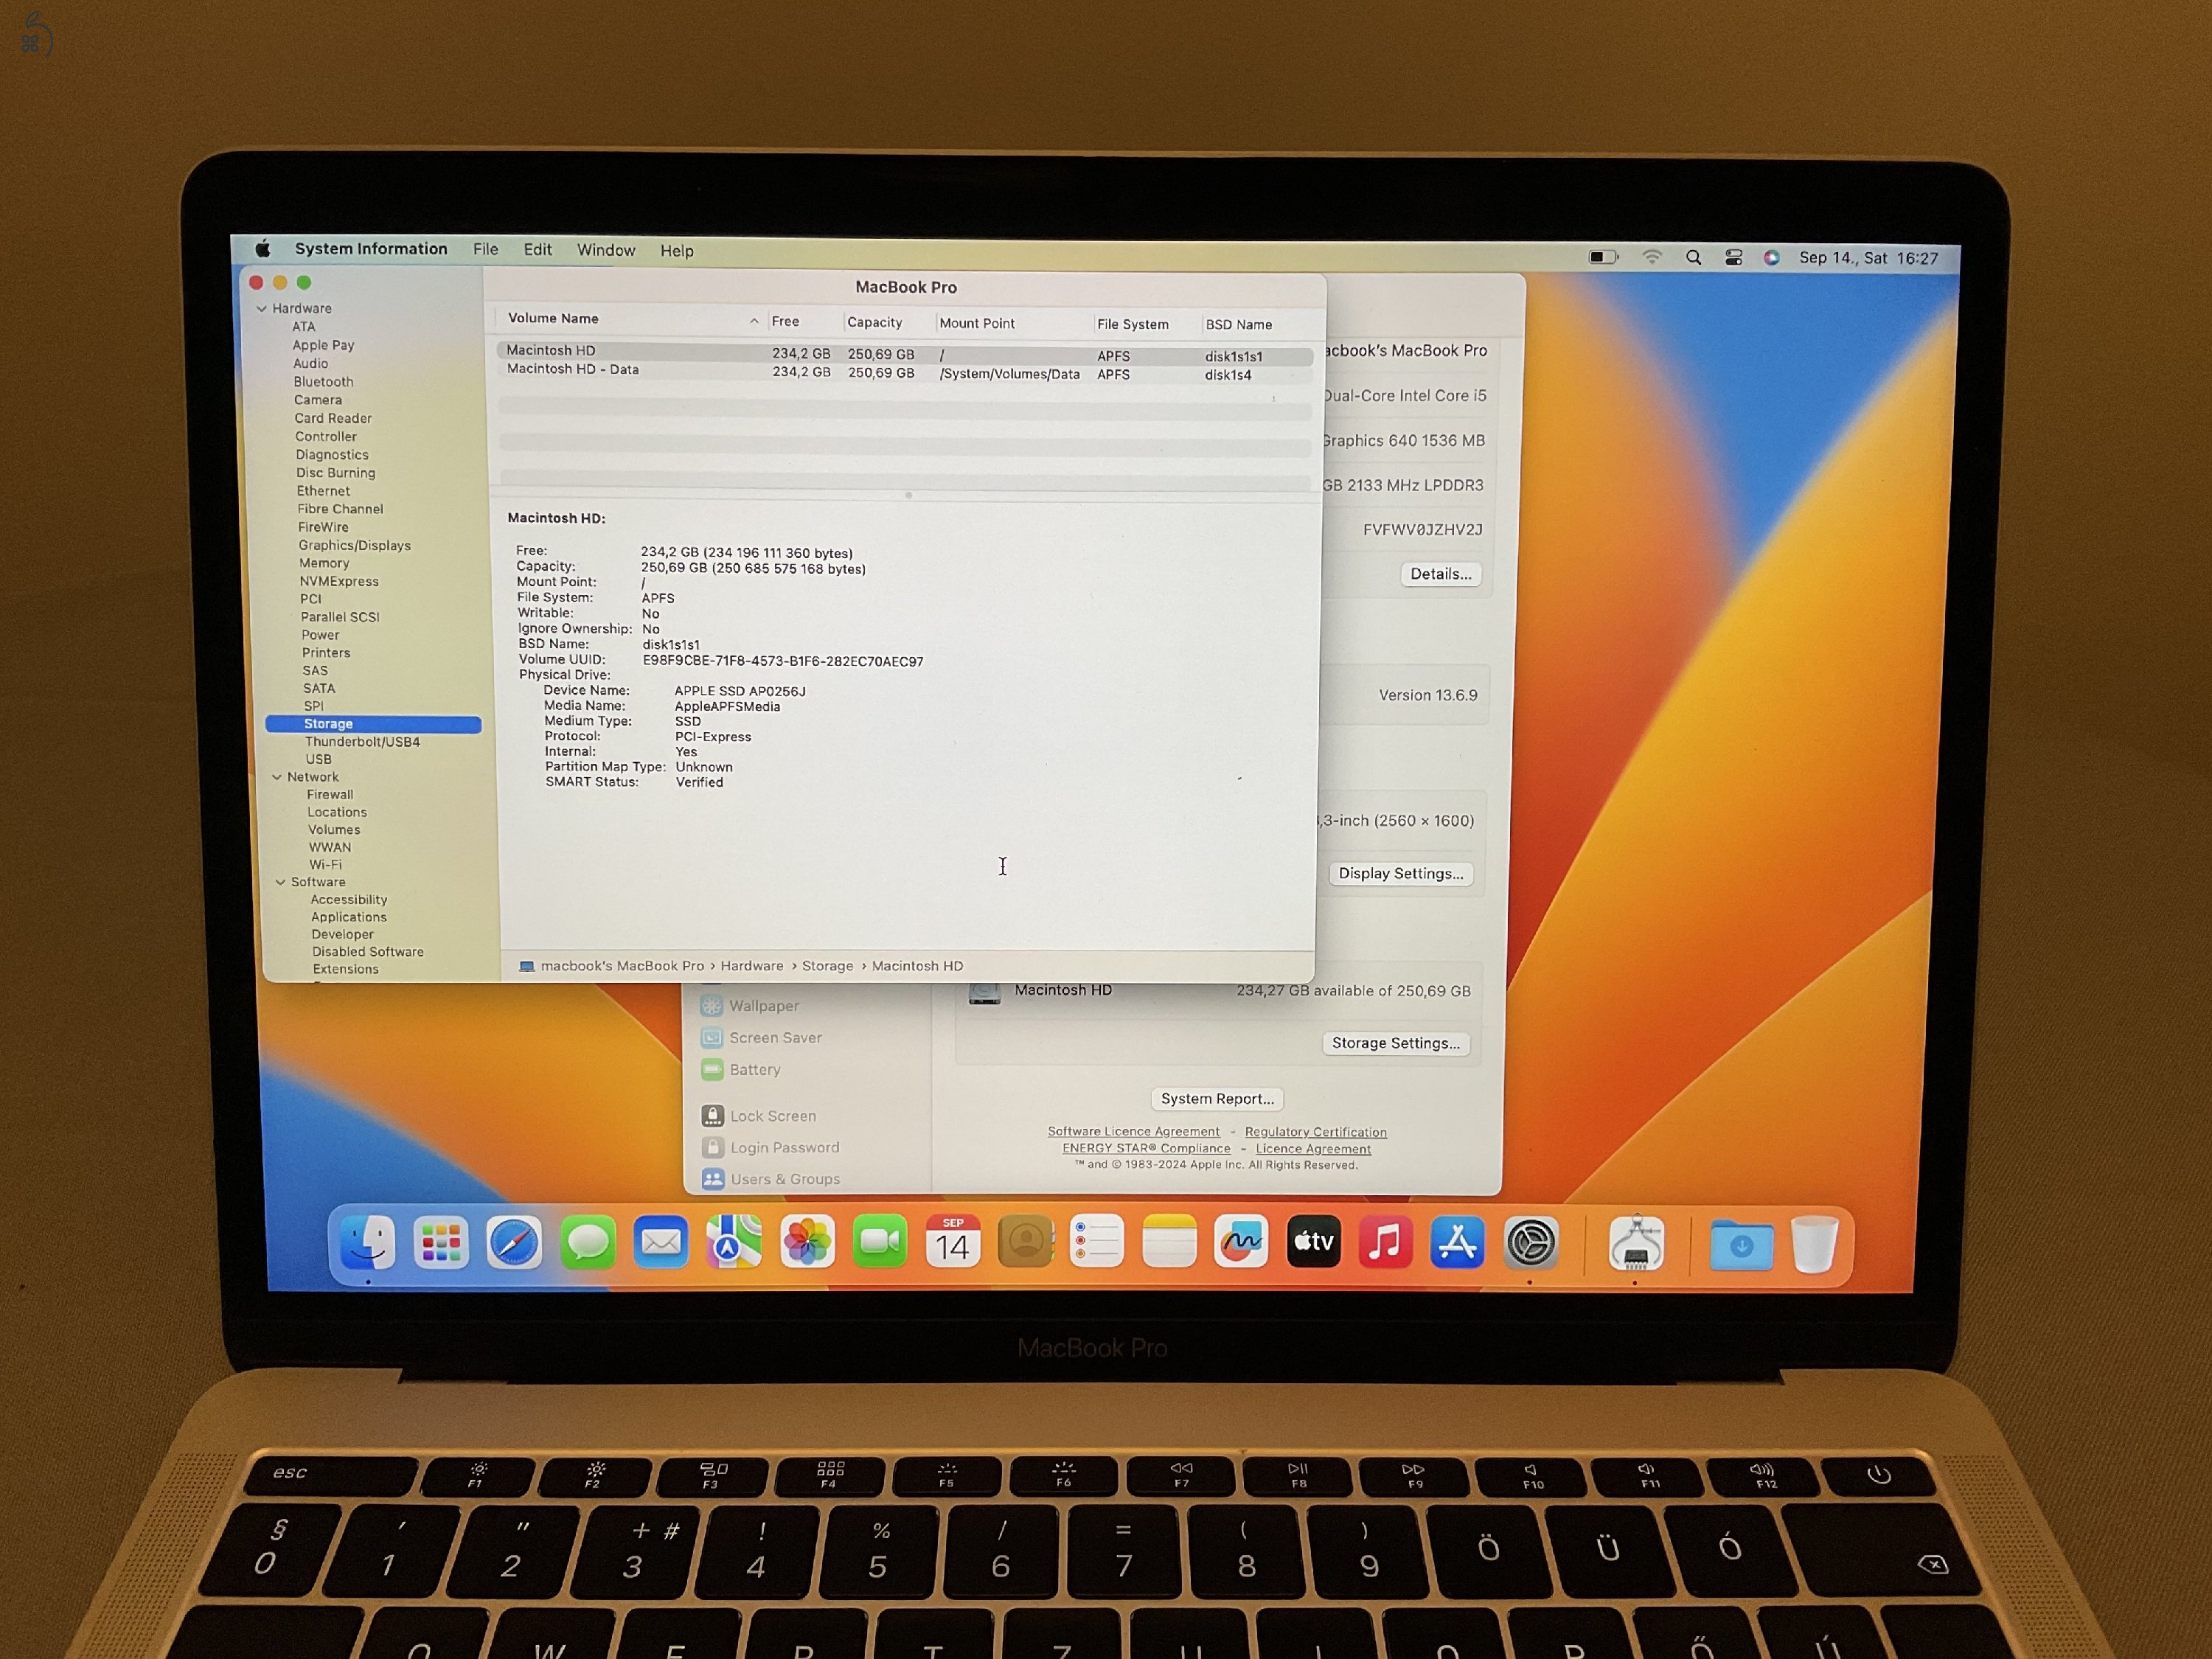Select Memory in the sidebar
The height and width of the screenshot is (1659, 2212).
pyautogui.click(x=324, y=563)
